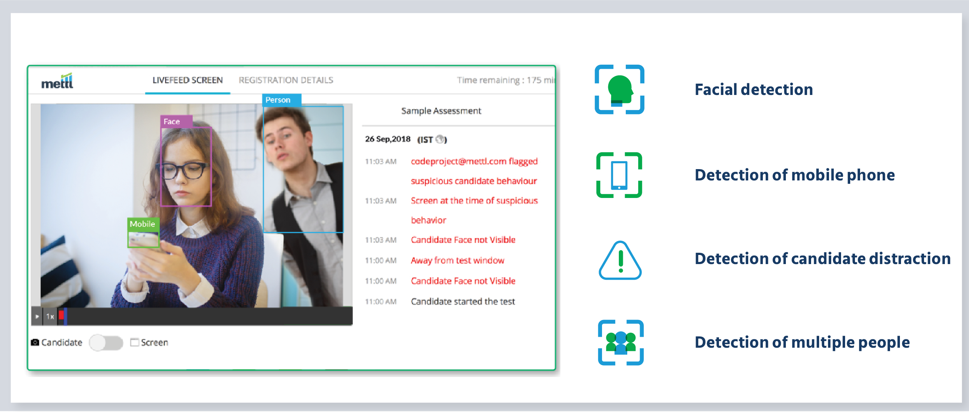Select 11:00 AM 'Candidate Face not Visible' entry

(463, 281)
